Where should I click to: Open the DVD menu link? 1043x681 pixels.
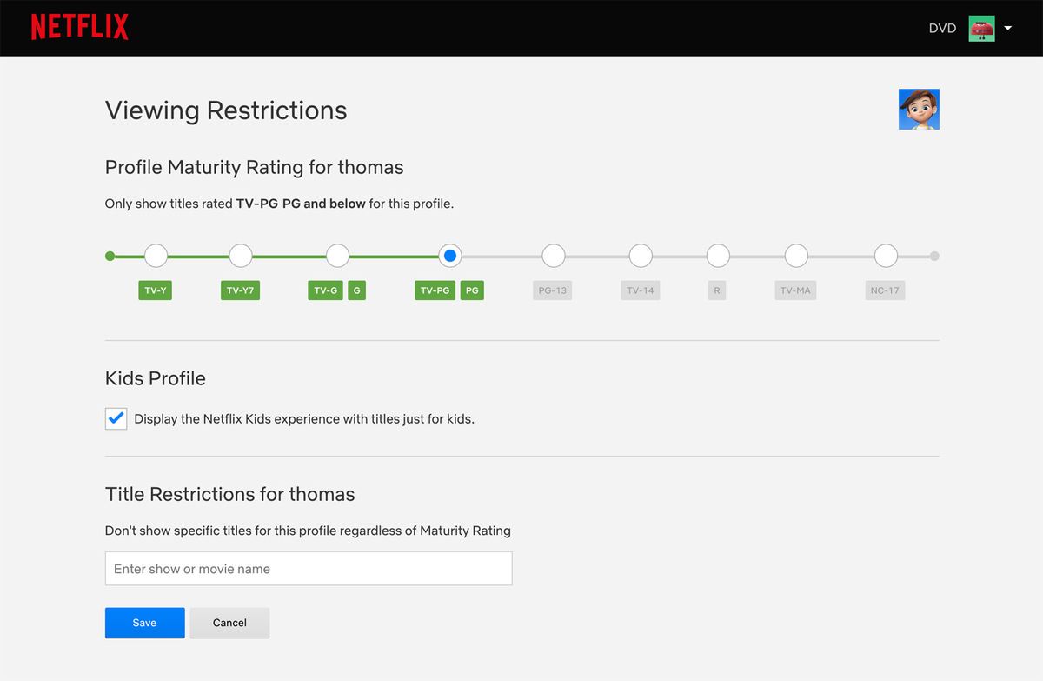click(x=942, y=28)
